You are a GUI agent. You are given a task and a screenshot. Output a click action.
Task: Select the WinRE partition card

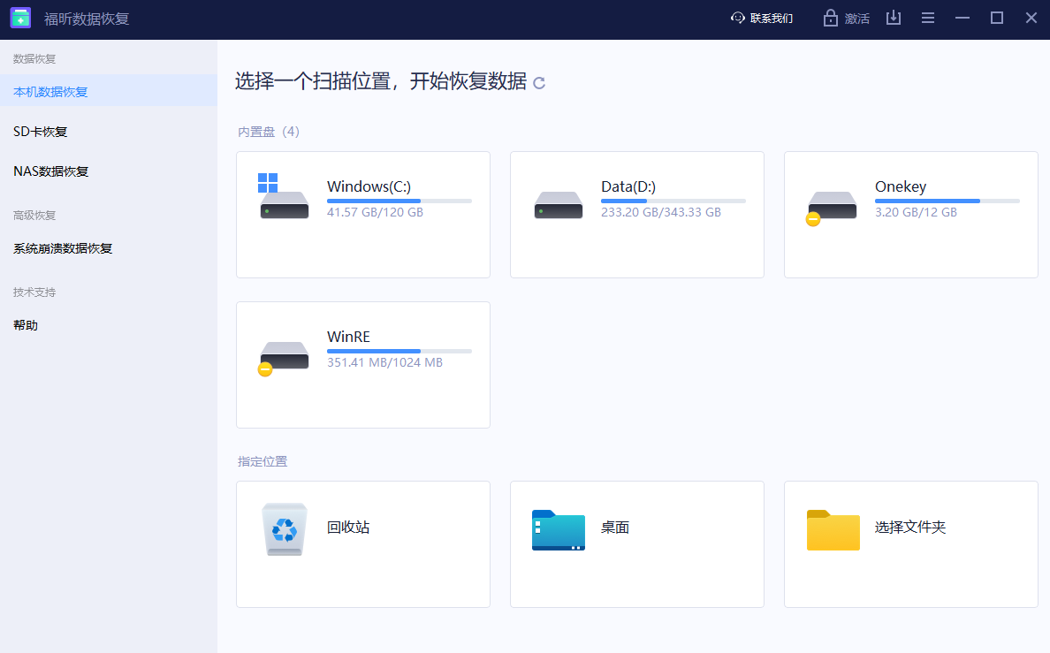click(362, 364)
